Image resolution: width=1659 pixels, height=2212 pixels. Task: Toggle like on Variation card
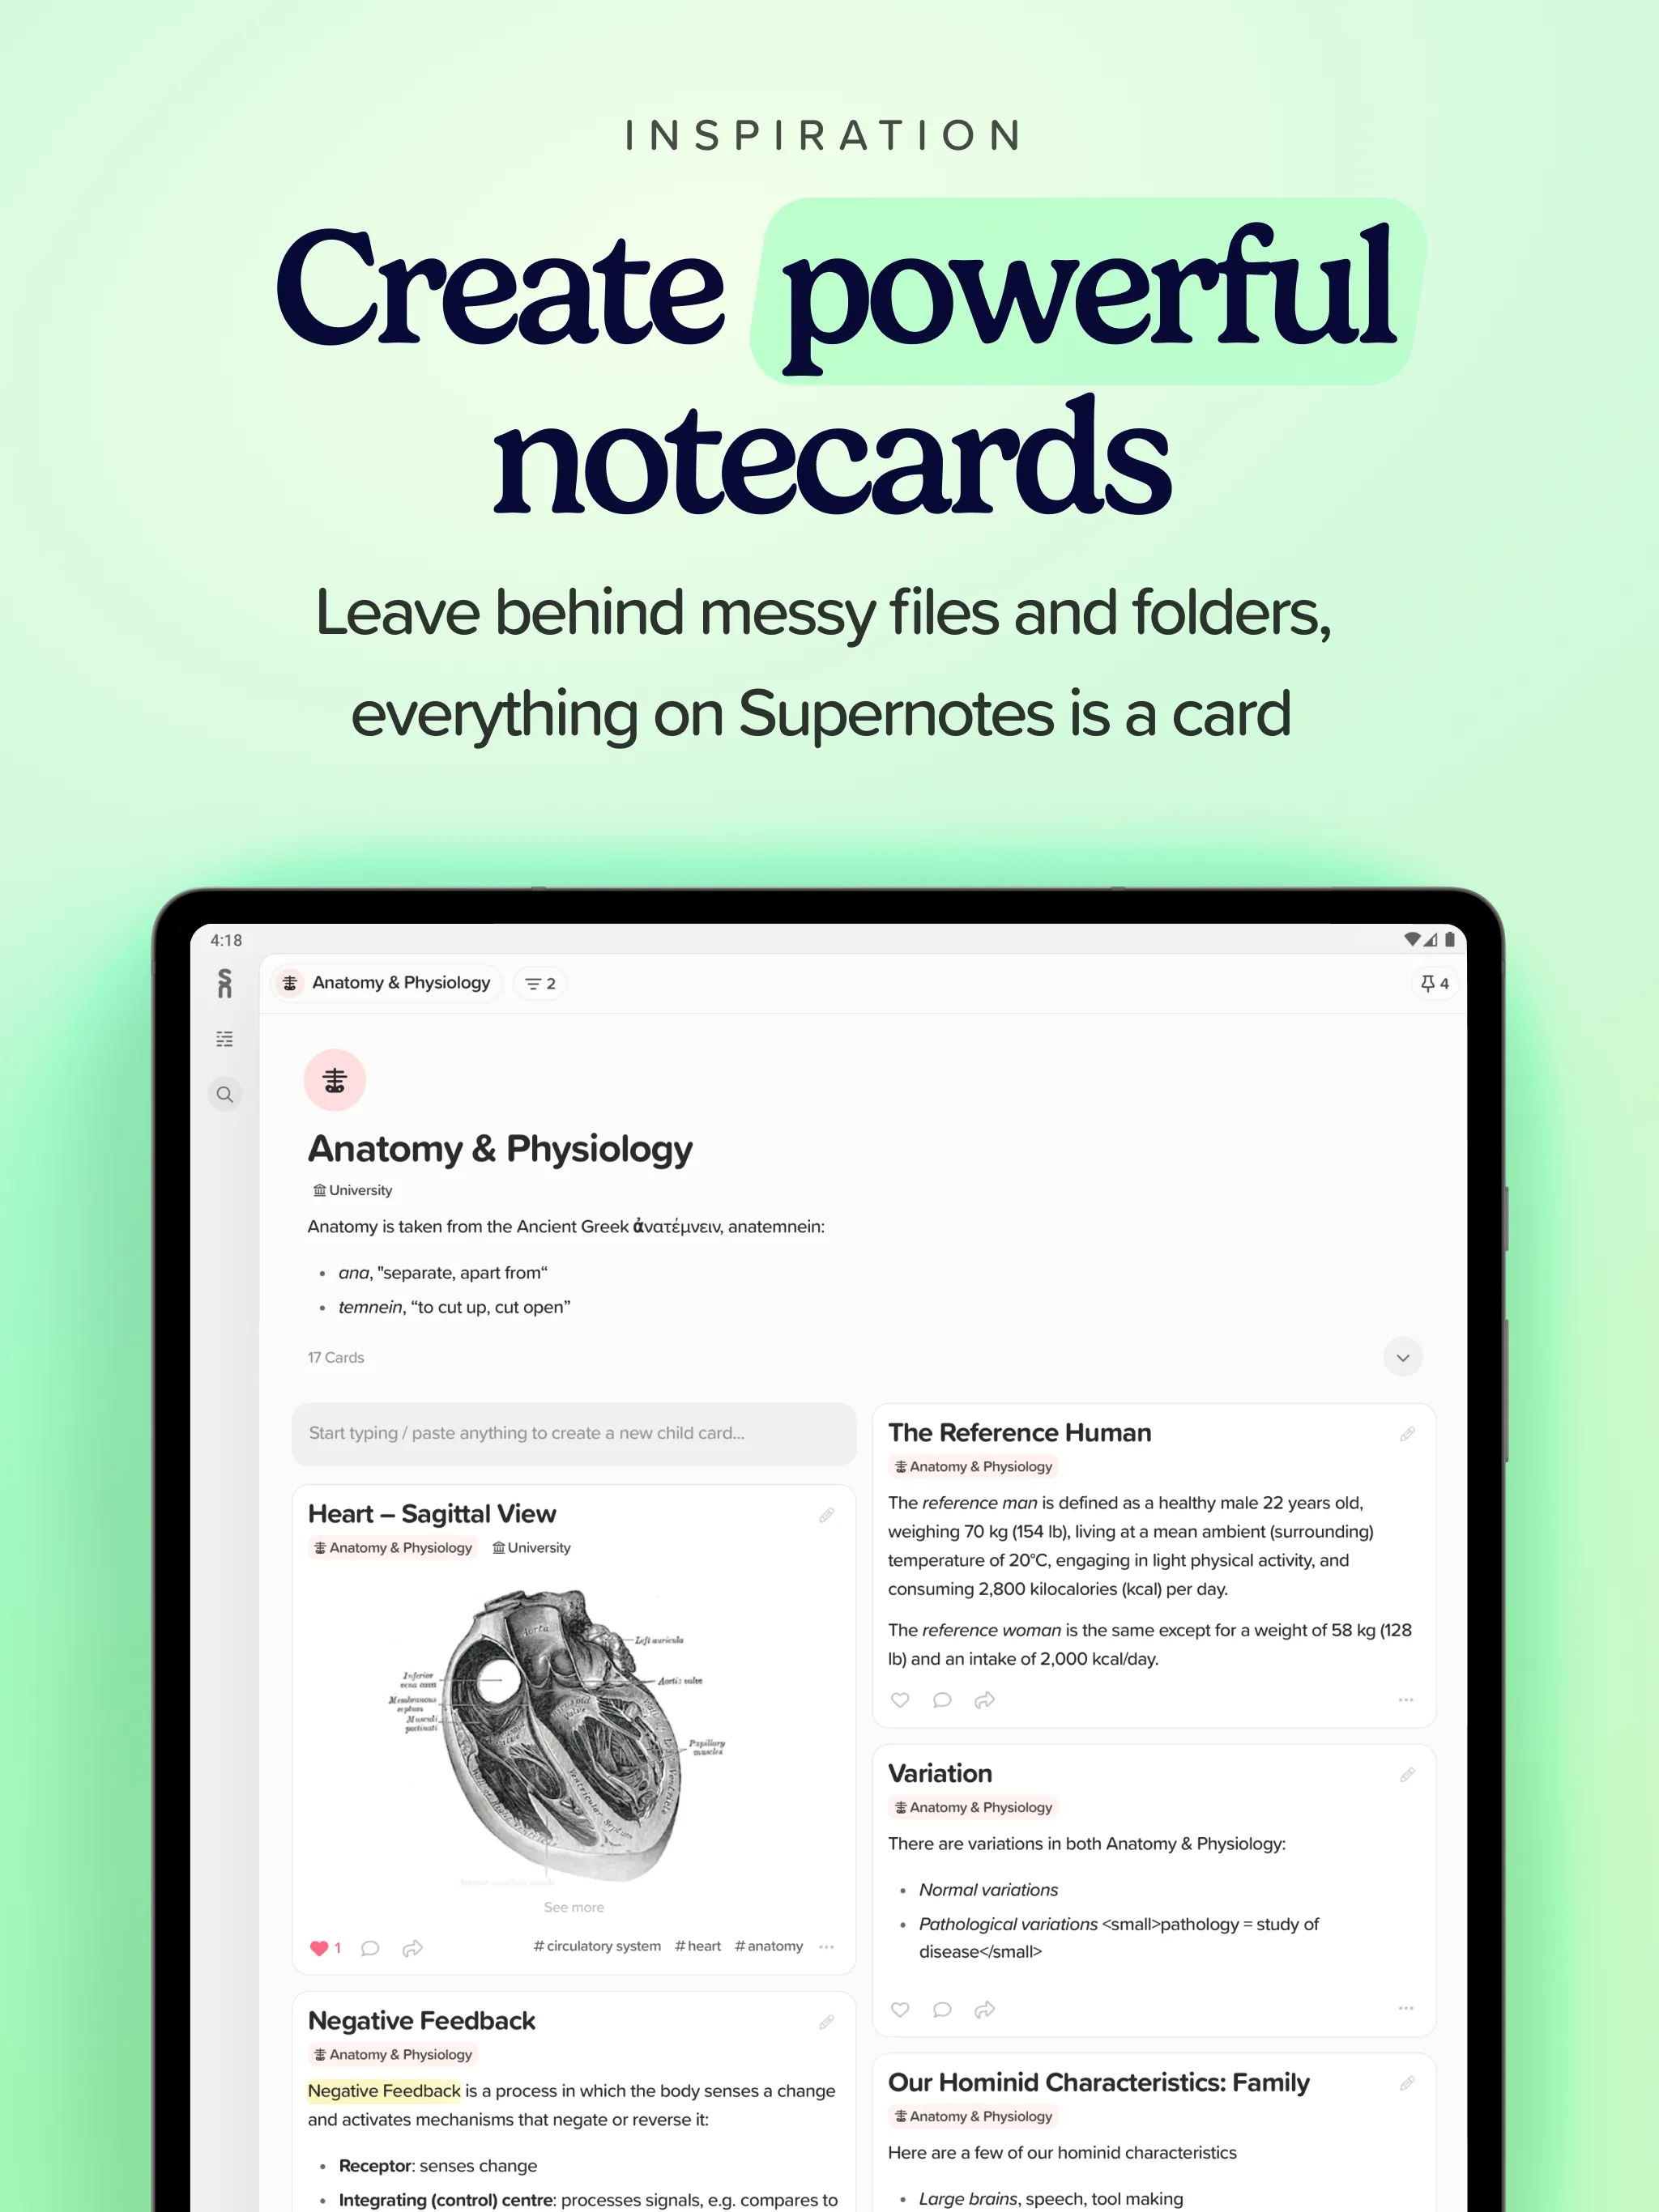coord(898,2010)
